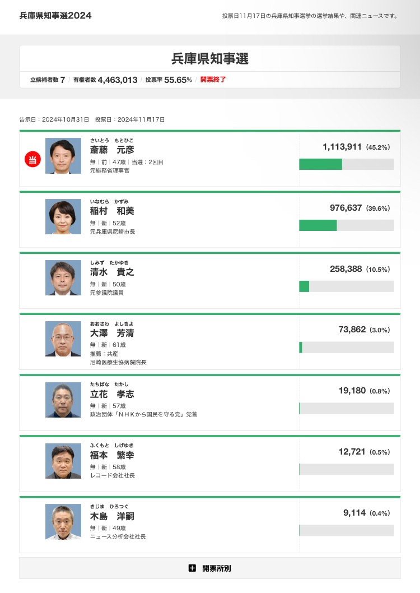Click the 39.6% vote share bar
The width and height of the screenshot is (420, 593).
point(318,225)
